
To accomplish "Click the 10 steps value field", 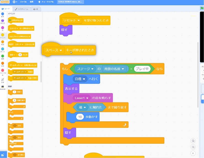I will point(80,117).
